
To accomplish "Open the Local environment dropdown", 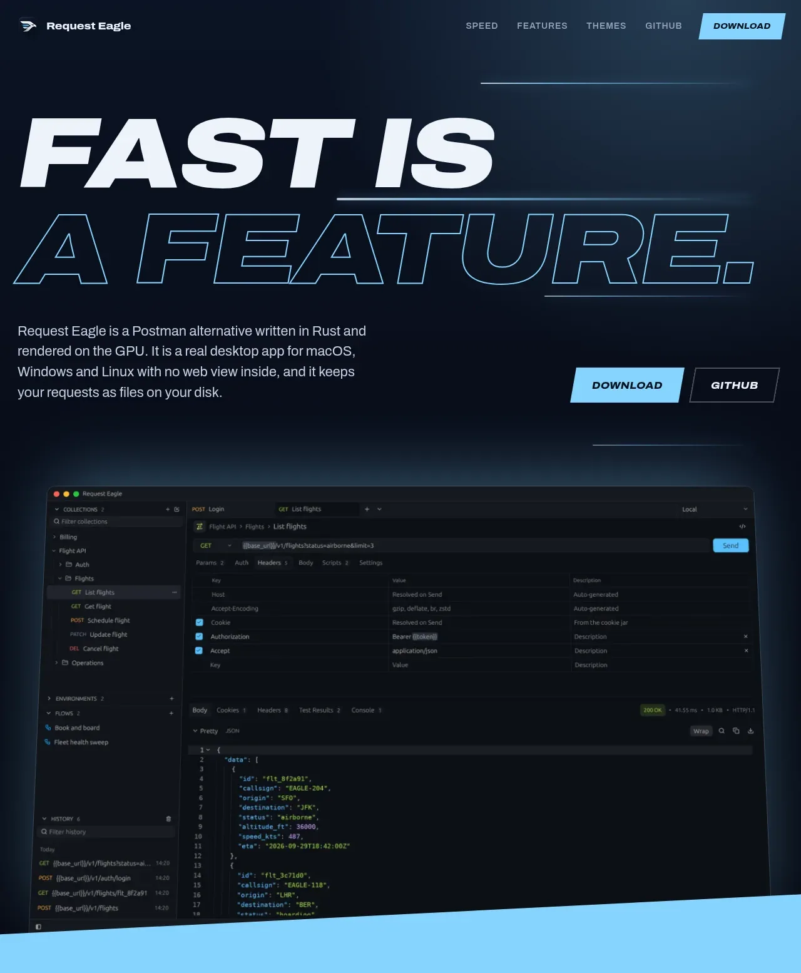I will [715, 509].
